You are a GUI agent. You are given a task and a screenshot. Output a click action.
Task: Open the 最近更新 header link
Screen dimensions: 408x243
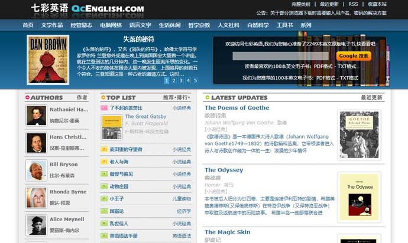point(329,4)
